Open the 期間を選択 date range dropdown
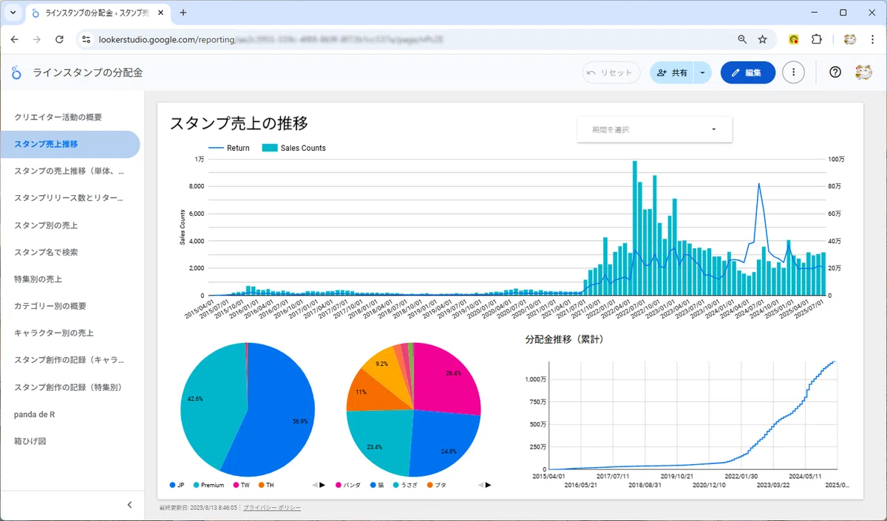The width and height of the screenshot is (887, 521). tap(654, 129)
